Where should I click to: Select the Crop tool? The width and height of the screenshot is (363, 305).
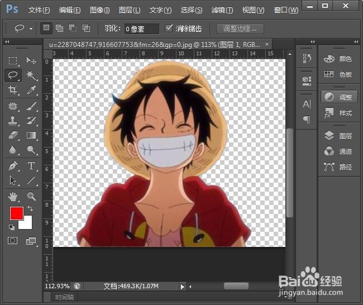click(13, 89)
